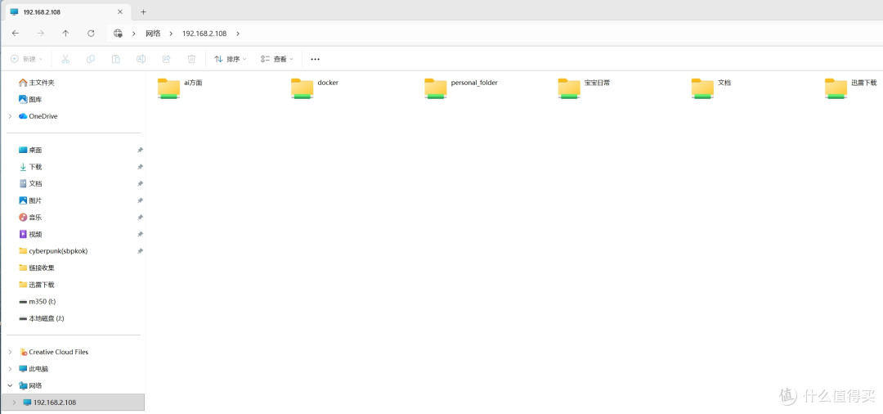The height and width of the screenshot is (414, 883).
Task: Open the 排序 sort dropdown
Action: [230, 59]
